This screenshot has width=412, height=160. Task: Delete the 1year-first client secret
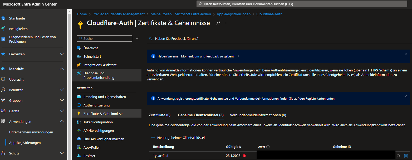pyautogui.click(x=406, y=156)
